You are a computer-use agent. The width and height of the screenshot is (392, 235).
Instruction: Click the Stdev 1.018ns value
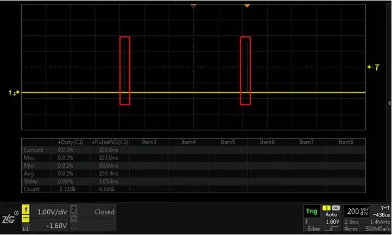109,181
